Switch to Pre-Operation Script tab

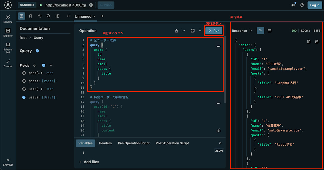tap(134, 143)
